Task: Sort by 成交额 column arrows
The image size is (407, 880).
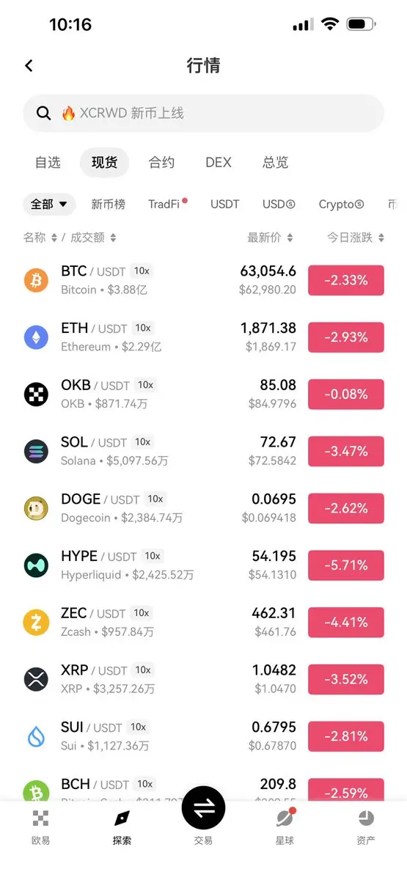Action: click(113, 238)
